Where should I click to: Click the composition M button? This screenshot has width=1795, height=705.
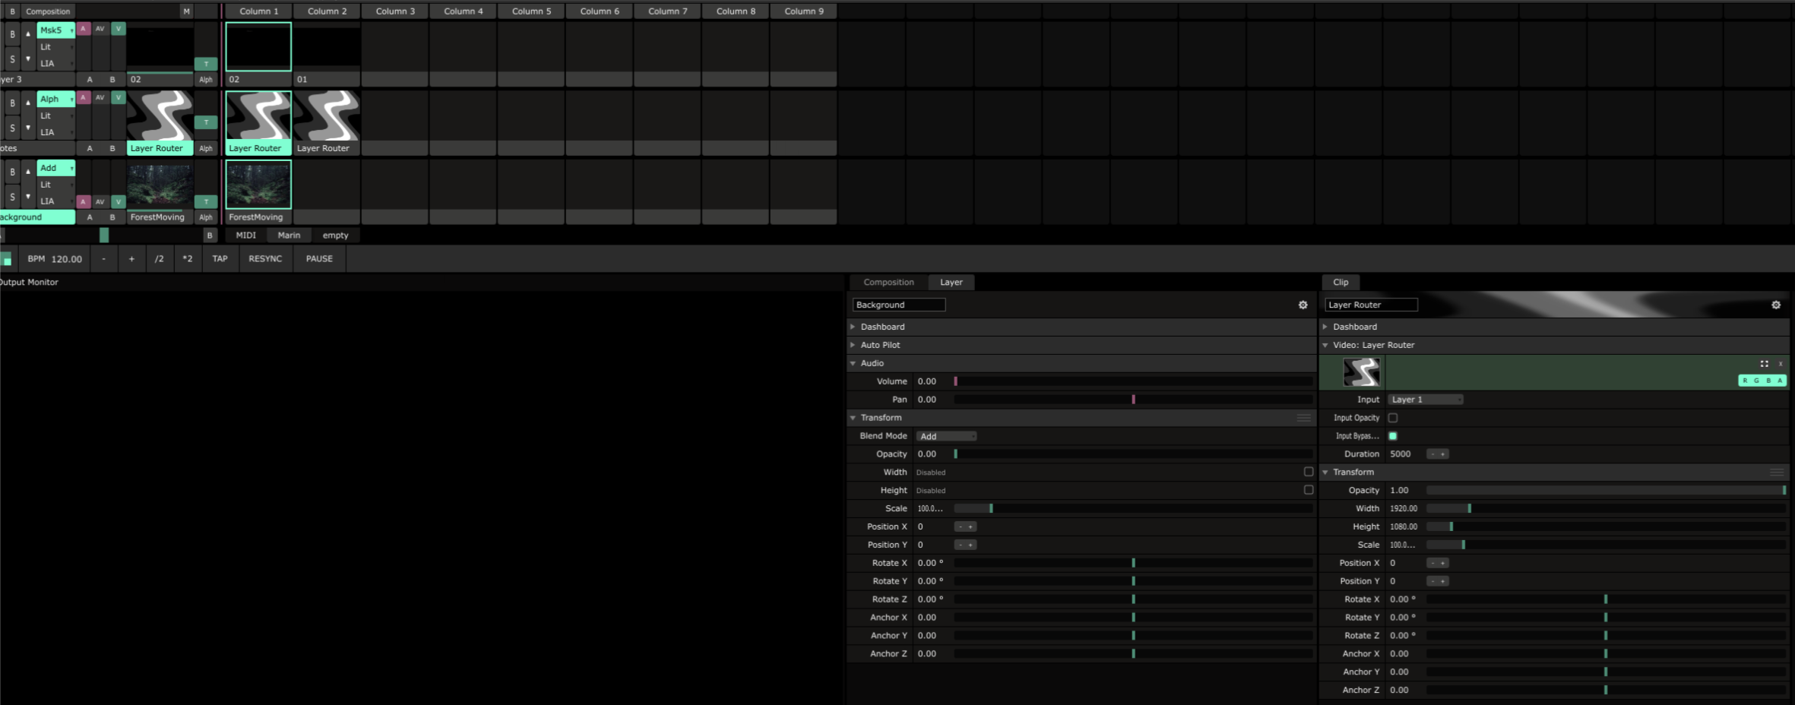click(186, 11)
